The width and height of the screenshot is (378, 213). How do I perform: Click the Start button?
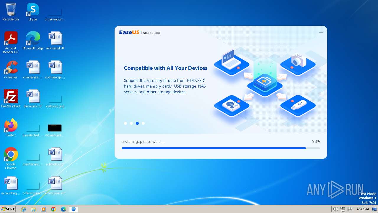[8, 209]
